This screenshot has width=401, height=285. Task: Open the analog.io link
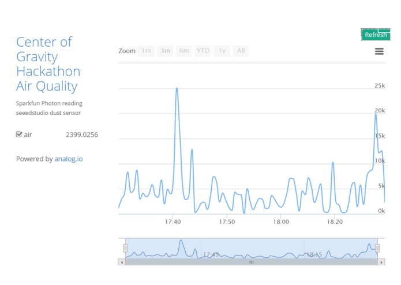click(69, 159)
